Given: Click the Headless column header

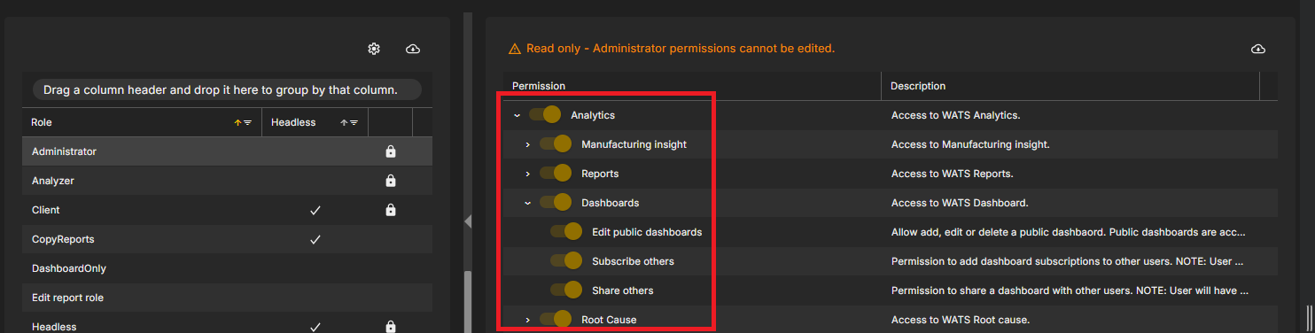Looking at the screenshot, I should pos(315,122).
